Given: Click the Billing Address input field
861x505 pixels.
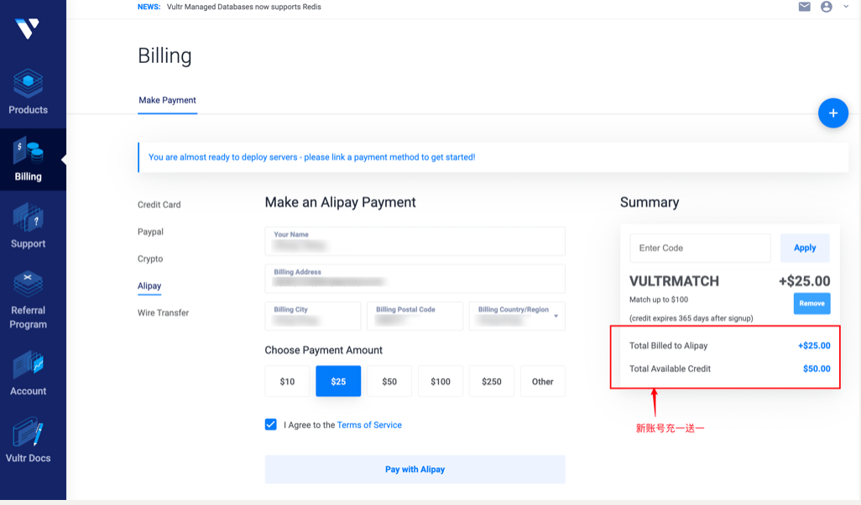Looking at the screenshot, I should (x=415, y=279).
